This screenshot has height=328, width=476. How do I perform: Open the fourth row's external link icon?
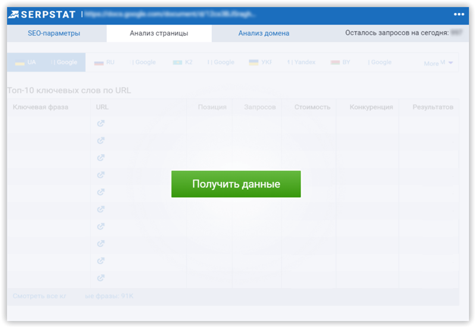tap(101, 174)
